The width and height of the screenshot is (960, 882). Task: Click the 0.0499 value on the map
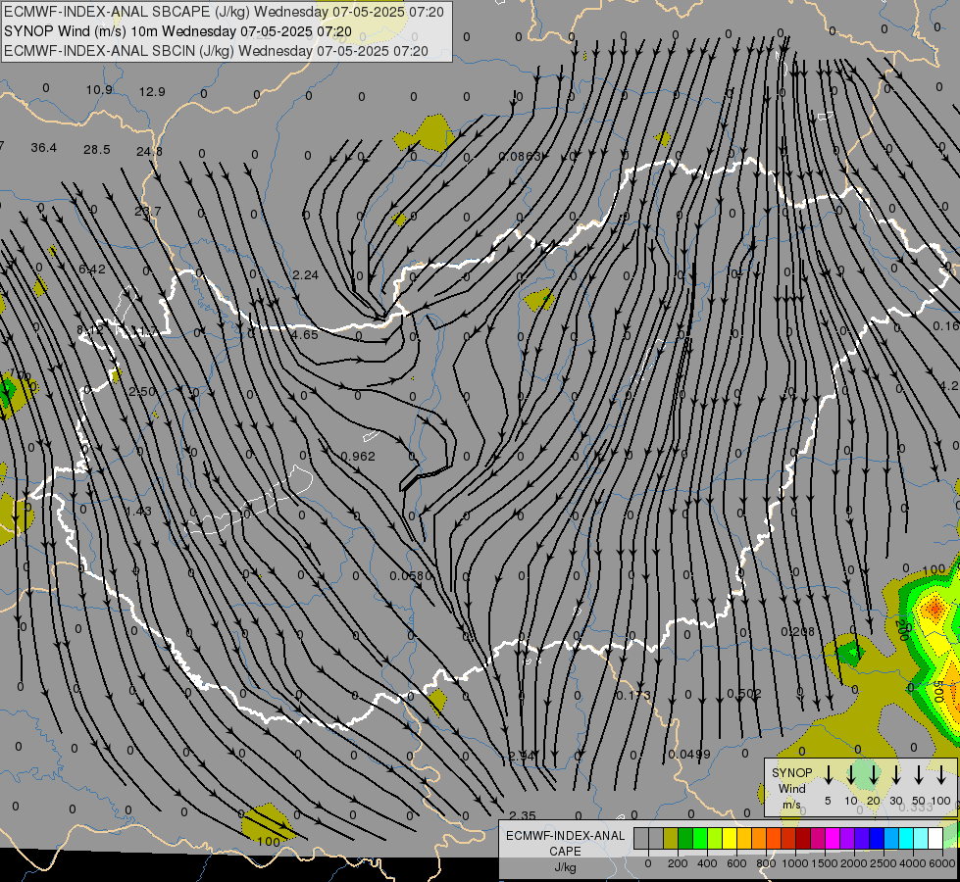pos(689,755)
